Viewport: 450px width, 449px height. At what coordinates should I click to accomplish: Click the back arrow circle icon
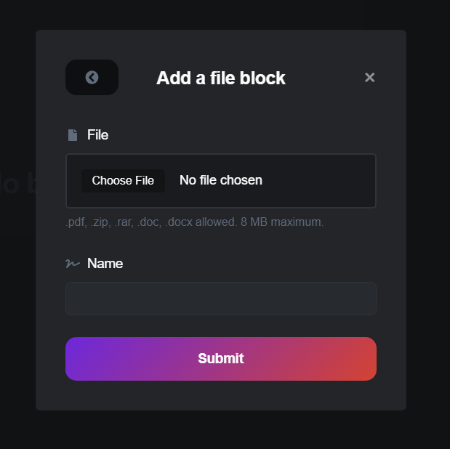tap(92, 78)
